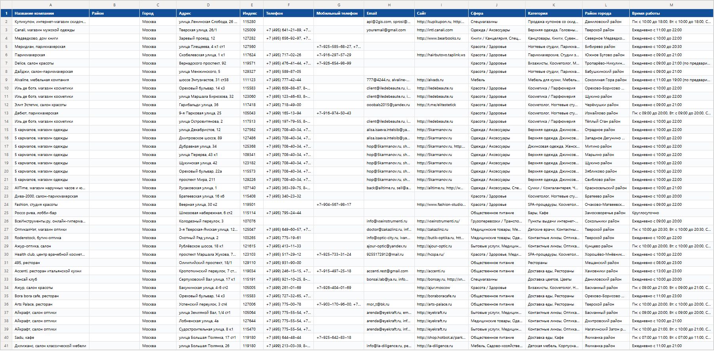Screen dimensions: 714x357
Task: Select the column M header
Action: 671,5
